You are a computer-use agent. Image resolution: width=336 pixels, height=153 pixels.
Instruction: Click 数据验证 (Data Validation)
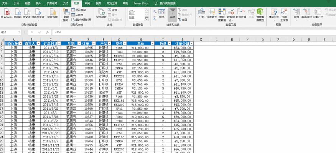pos(231,15)
